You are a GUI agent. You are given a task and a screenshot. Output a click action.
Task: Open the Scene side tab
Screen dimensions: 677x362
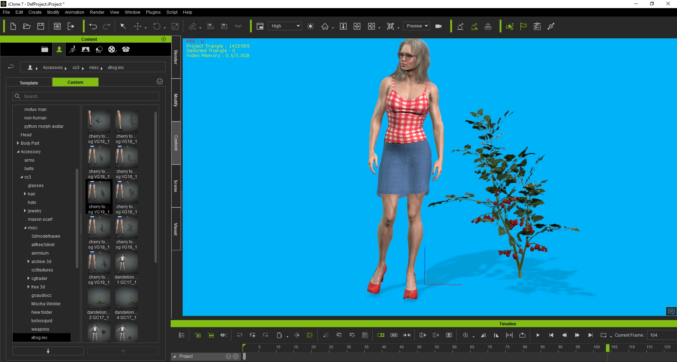(176, 186)
